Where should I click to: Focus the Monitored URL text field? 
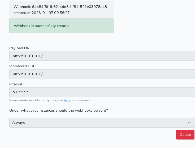(102, 74)
